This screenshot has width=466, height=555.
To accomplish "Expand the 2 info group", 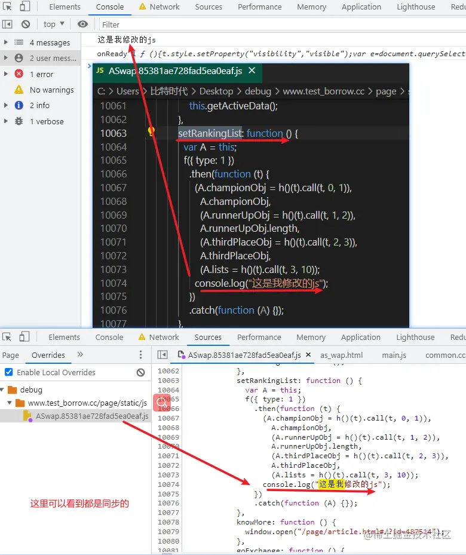I will pos(5,105).
